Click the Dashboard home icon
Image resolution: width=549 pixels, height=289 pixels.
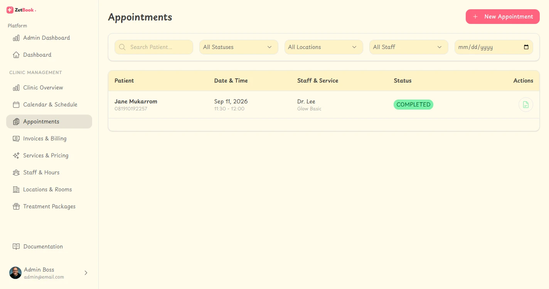(x=16, y=55)
